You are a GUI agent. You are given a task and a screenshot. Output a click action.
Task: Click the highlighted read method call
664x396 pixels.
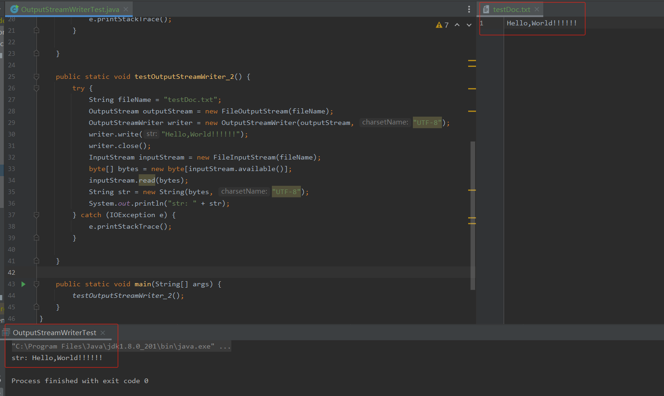pos(147,180)
